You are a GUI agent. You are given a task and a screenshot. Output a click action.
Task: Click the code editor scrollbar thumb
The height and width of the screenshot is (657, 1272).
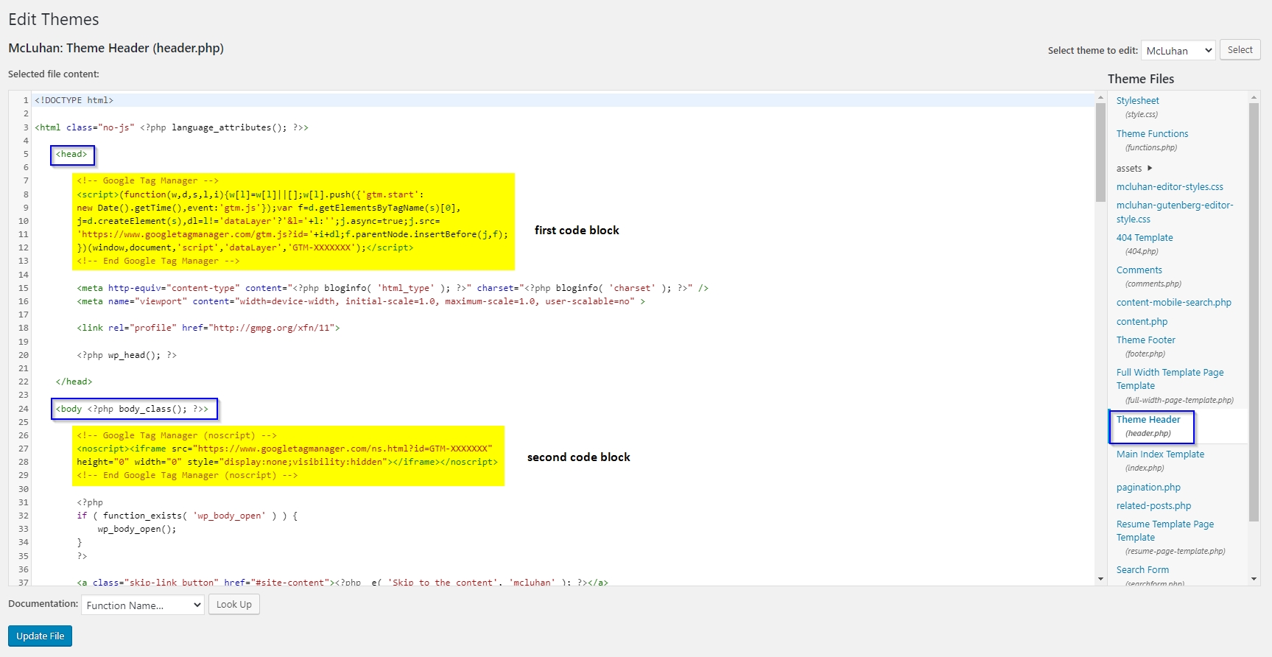[x=1100, y=152]
